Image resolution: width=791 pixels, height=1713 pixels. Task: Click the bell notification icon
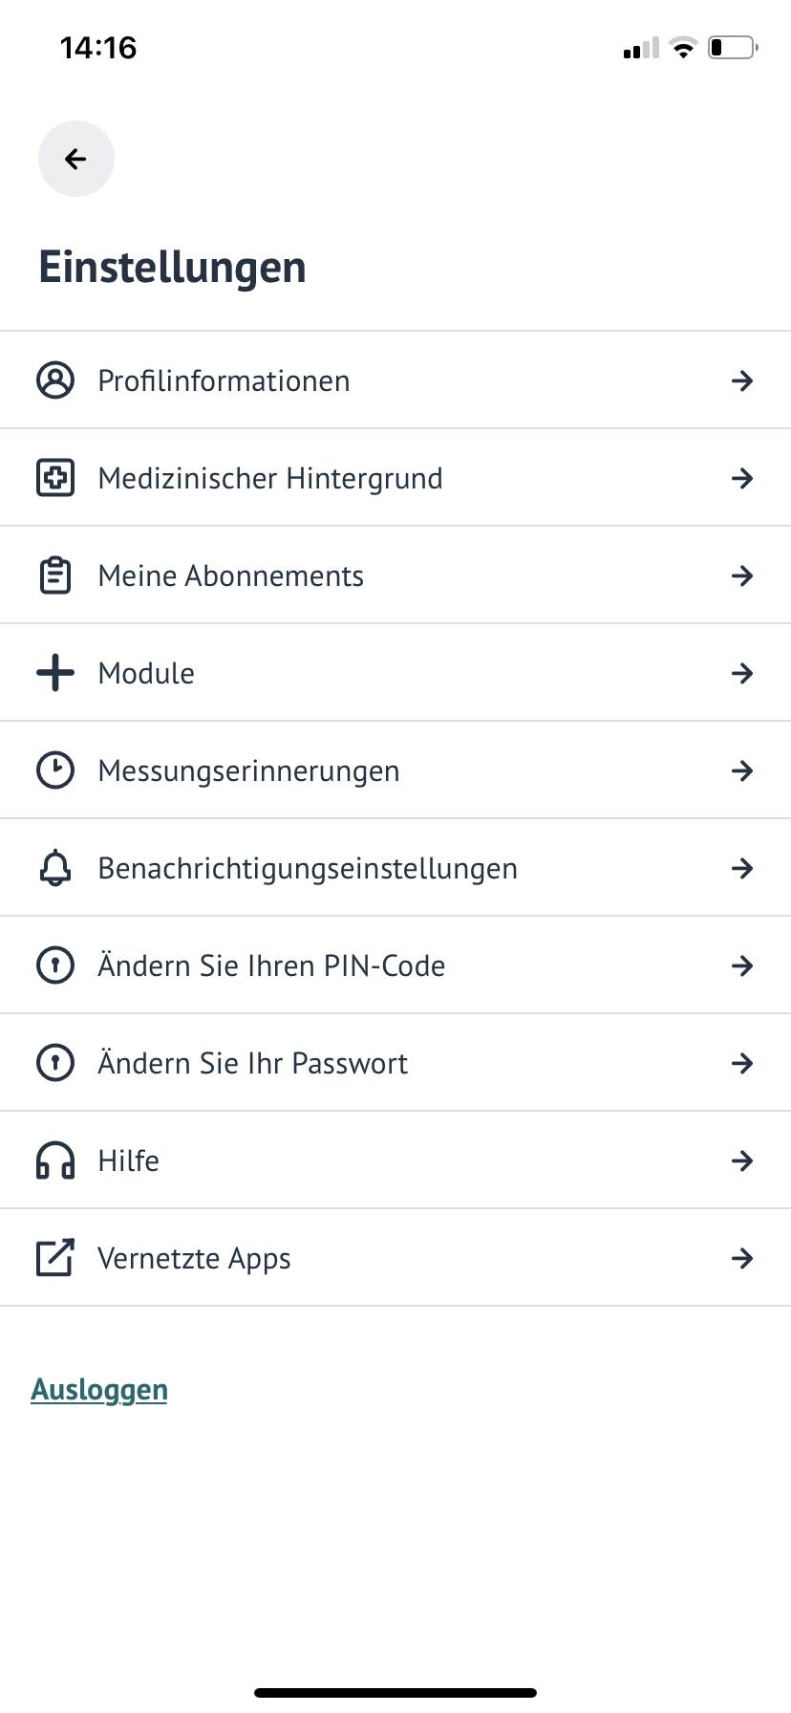pos(55,868)
